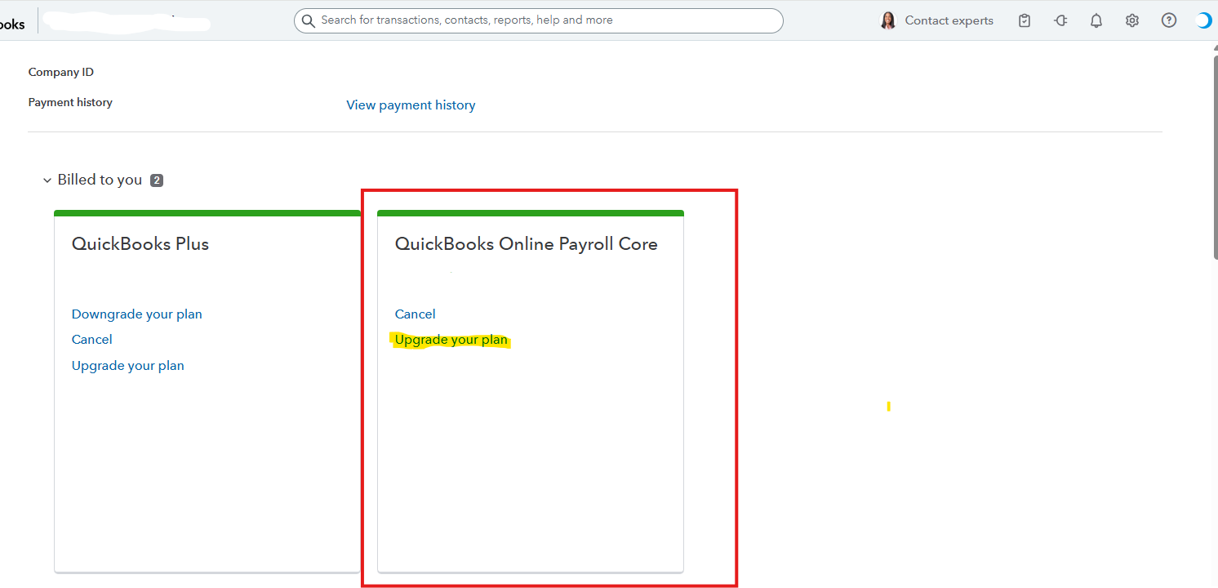This screenshot has width=1218, height=588.
Task: Select the QuickBooks Online Payroll Core title
Action: [527, 244]
